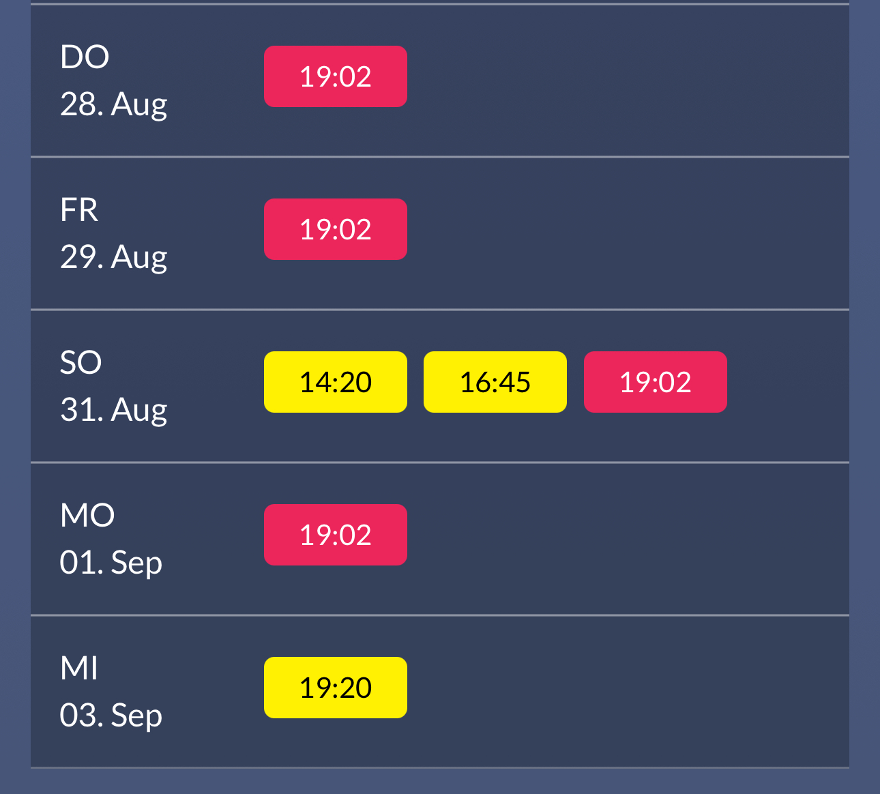Click the 01. Sep date text

[111, 563]
